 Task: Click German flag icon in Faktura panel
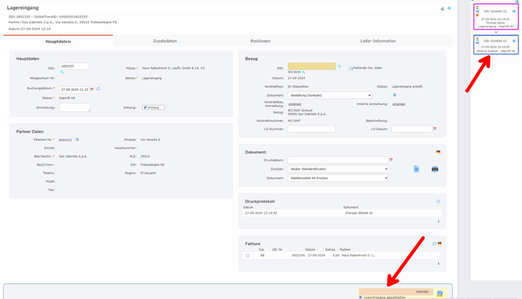(440, 244)
